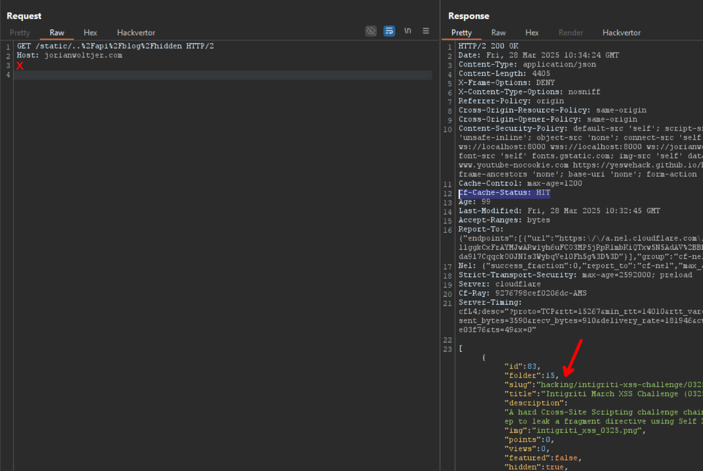Click Cross-Origin-Resource-Policy header line
Image resolution: width=703 pixels, height=471 pixels.
pos(553,110)
